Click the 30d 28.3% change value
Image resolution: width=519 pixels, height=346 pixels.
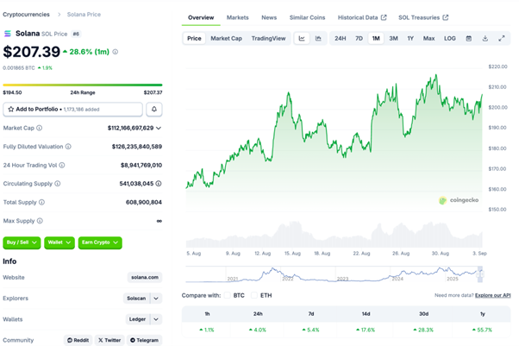[423, 330]
